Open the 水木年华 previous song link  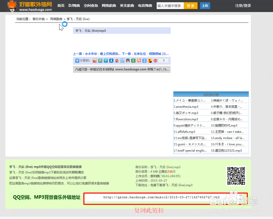91,54
